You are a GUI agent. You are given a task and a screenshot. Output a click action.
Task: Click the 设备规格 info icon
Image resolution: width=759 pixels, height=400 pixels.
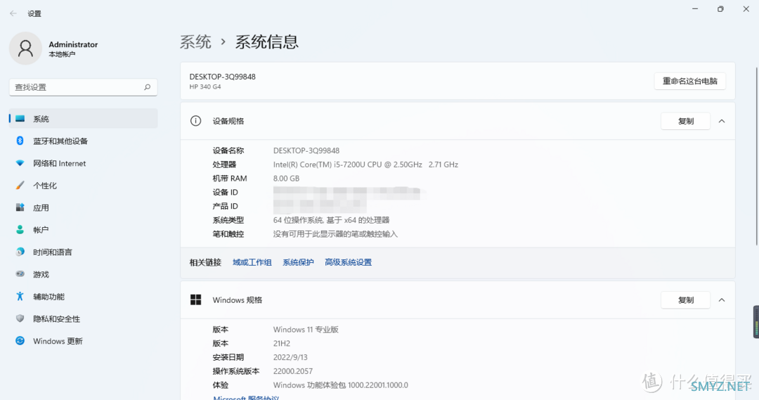tap(195, 121)
